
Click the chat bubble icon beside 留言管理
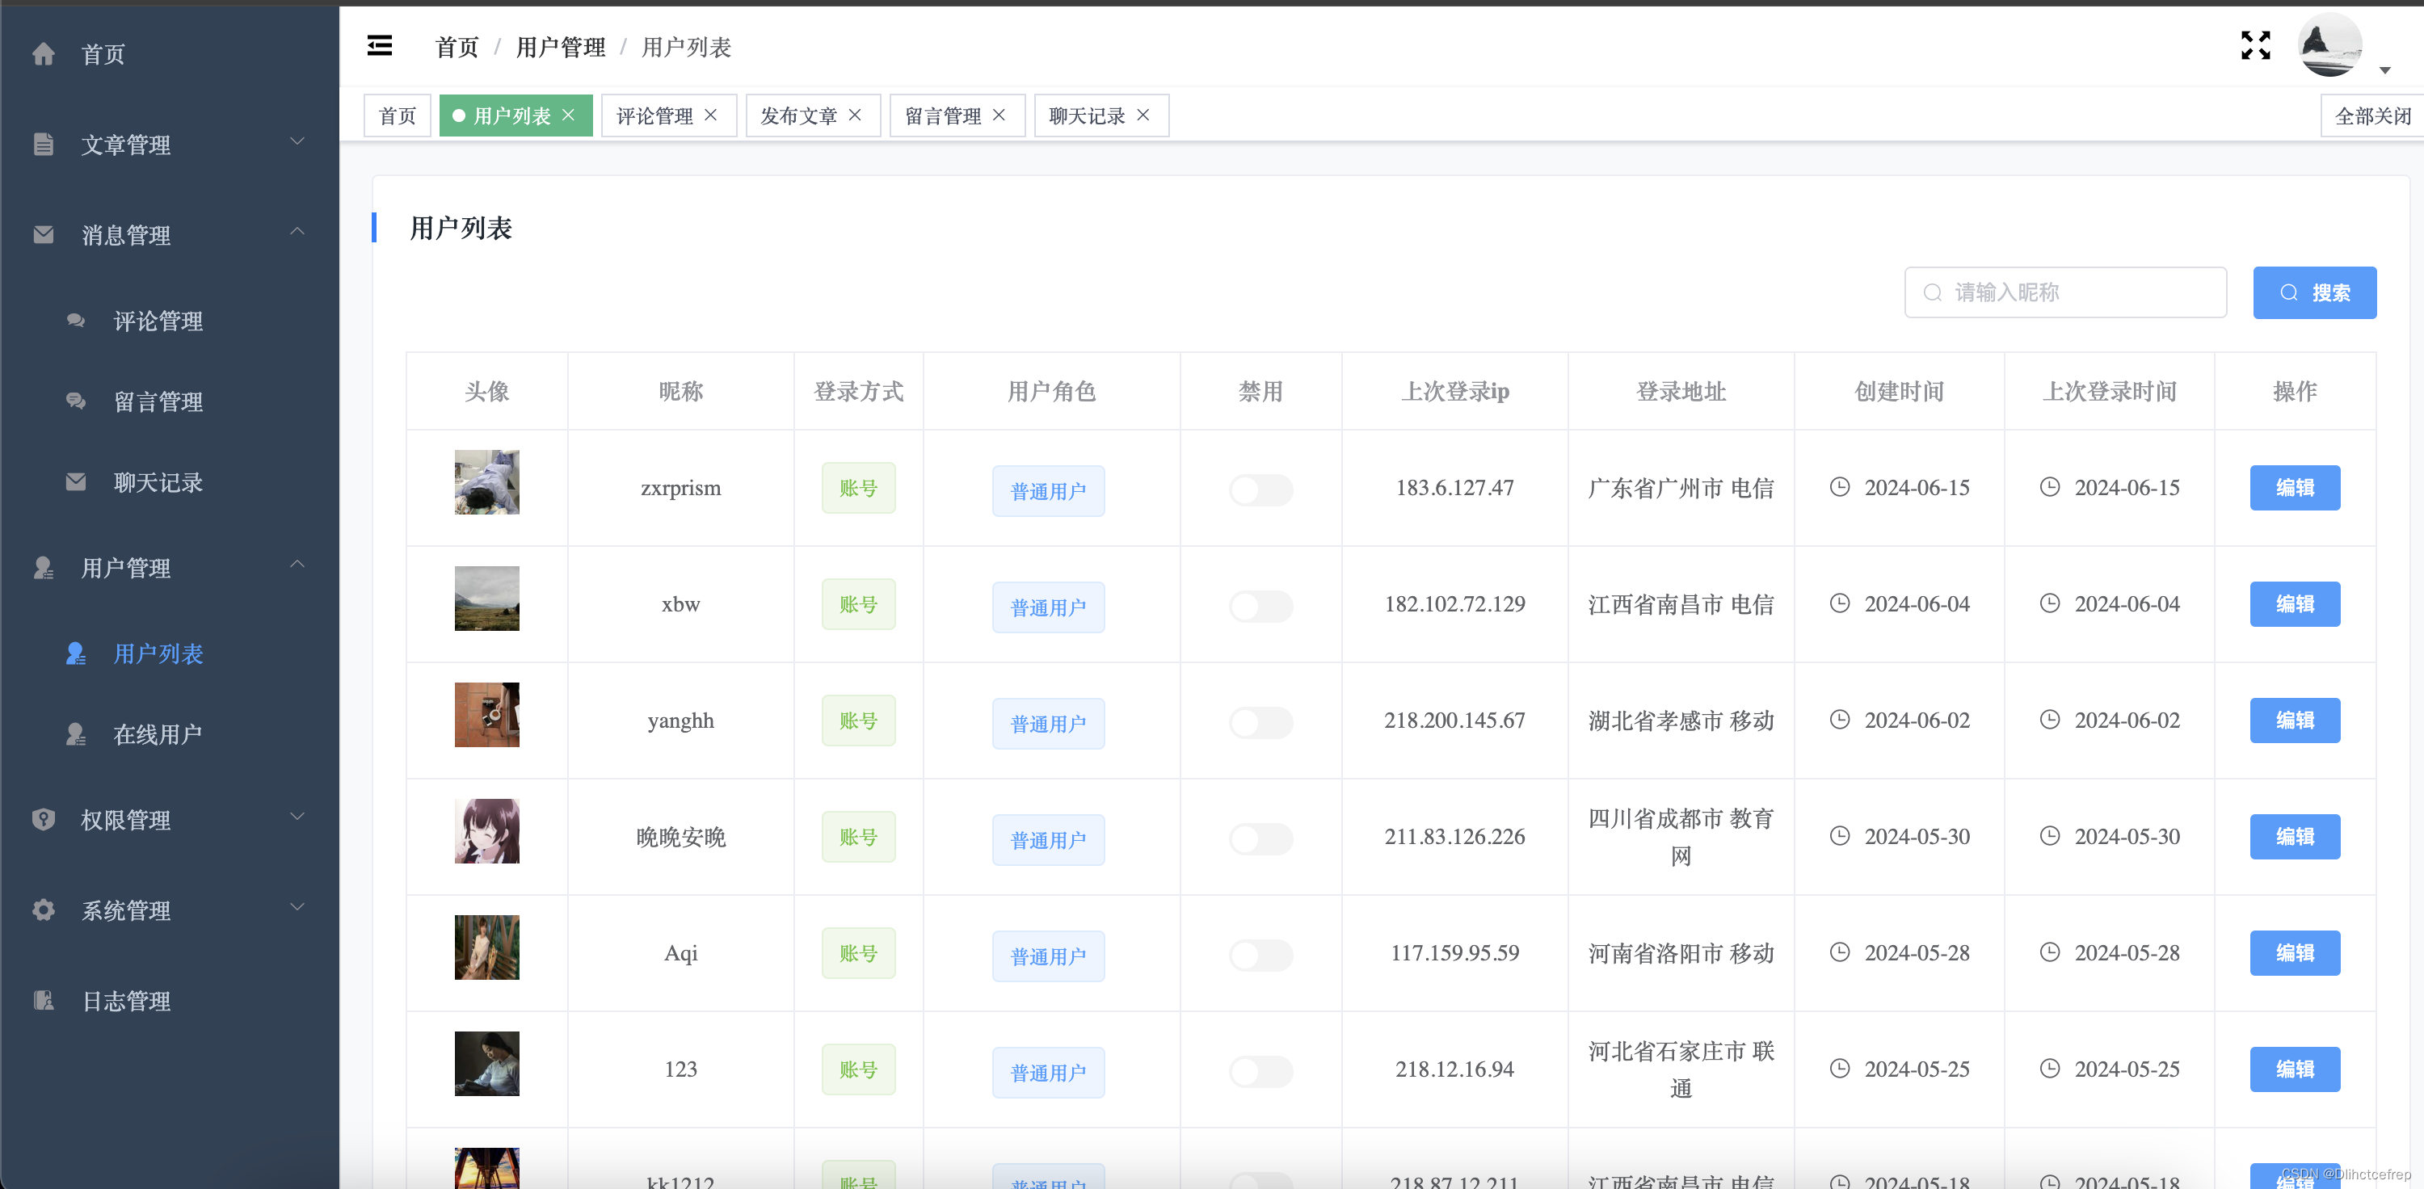[x=76, y=401]
